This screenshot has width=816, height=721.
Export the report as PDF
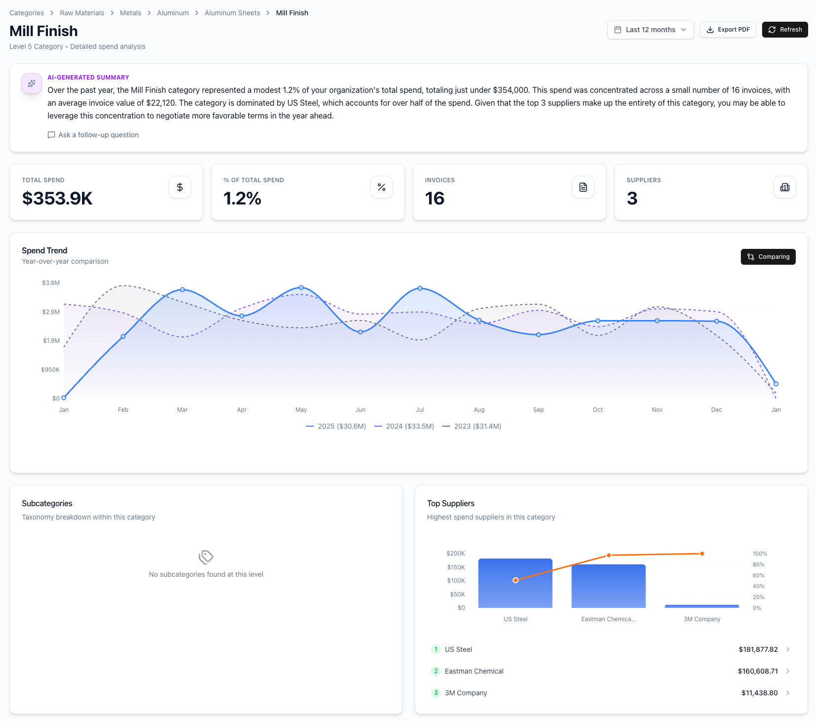click(x=728, y=30)
